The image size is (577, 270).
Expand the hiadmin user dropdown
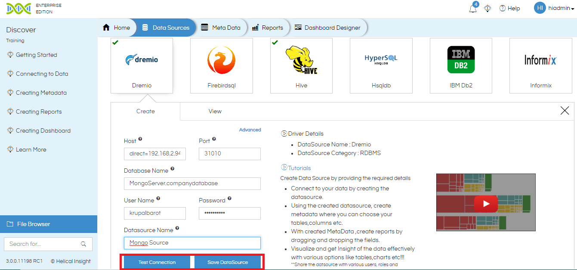pos(561,8)
